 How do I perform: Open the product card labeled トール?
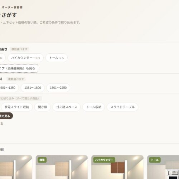pyautogui.click(x=163, y=167)
